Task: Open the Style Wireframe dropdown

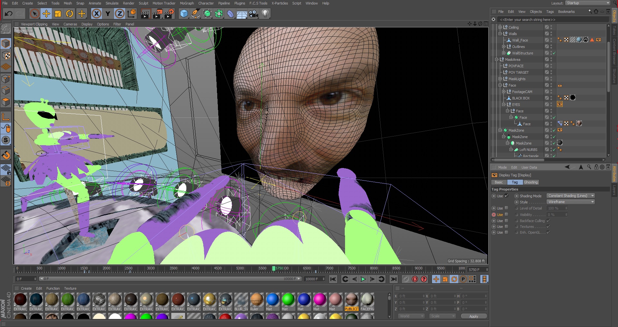Action: [570, 202]
